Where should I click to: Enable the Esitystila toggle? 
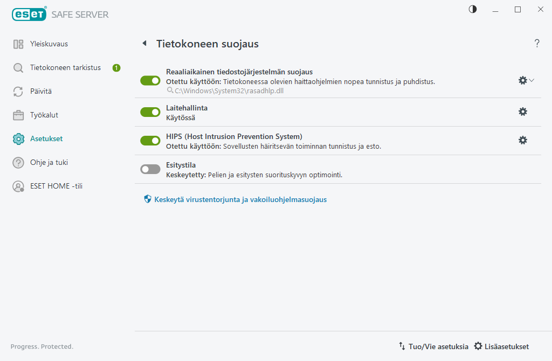click(150, 169)
